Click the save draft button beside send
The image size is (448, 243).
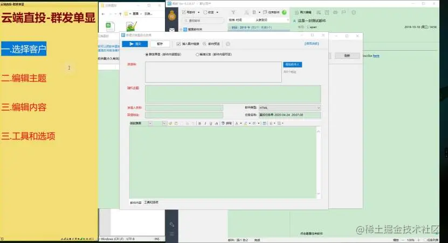tap(160, 44)
